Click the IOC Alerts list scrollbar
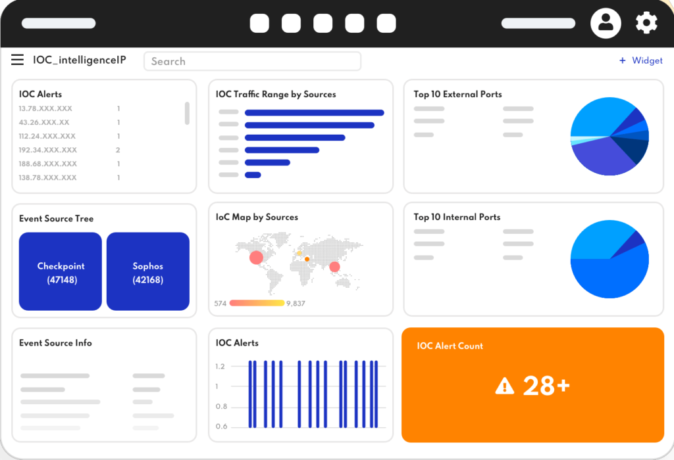Screen dimensions: 674x460 (x=187, y=113)
